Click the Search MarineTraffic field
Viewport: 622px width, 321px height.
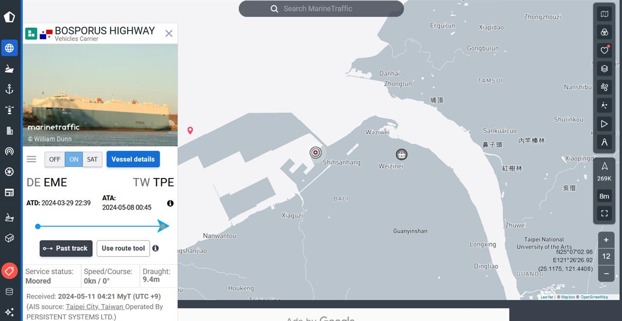click(321, 9)
